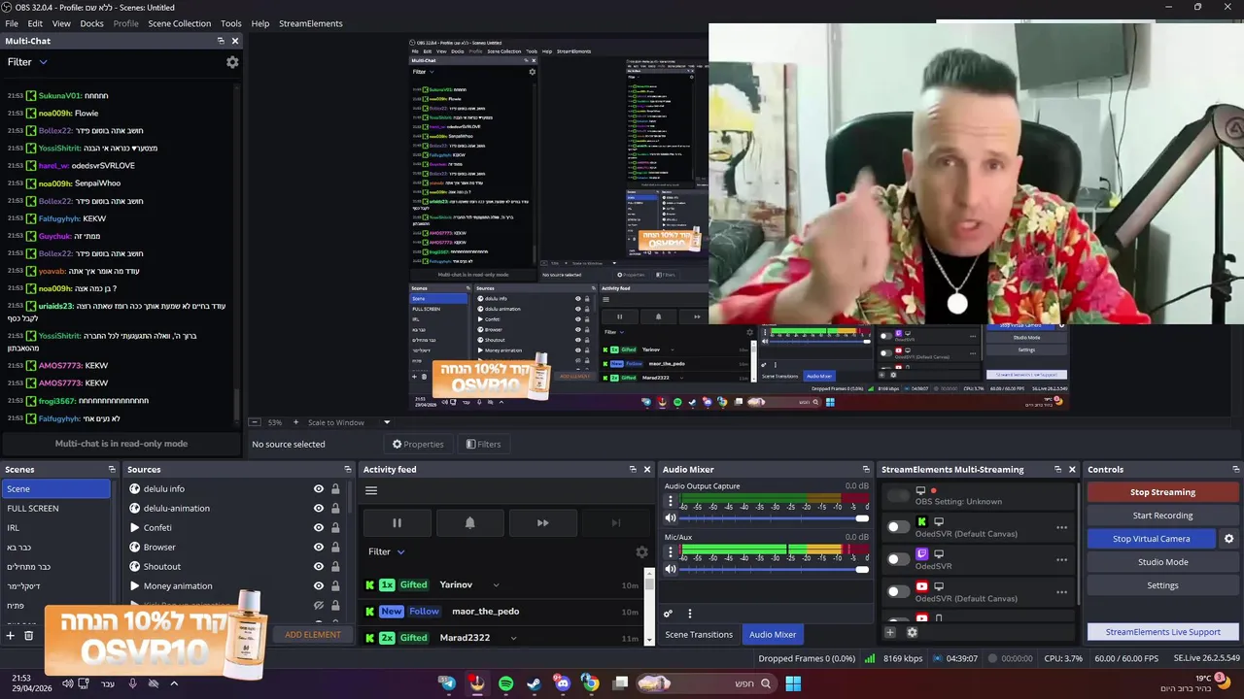Adjust Mic/Aux volume slider
This screenshot has height=699, width=1244.
(774, 569)
